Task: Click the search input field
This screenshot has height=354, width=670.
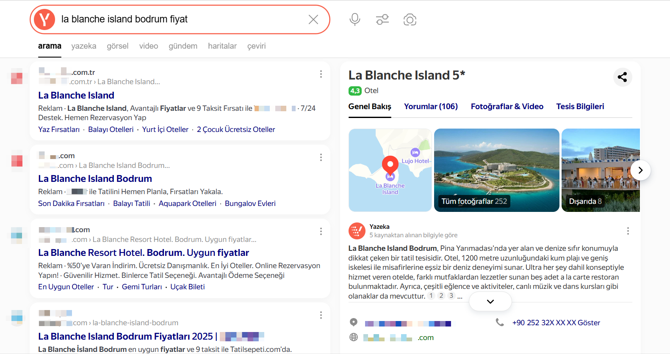Action: click(178, 19)
